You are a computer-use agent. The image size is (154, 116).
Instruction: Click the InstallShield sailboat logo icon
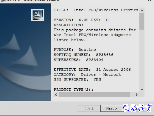pos(38,15)
